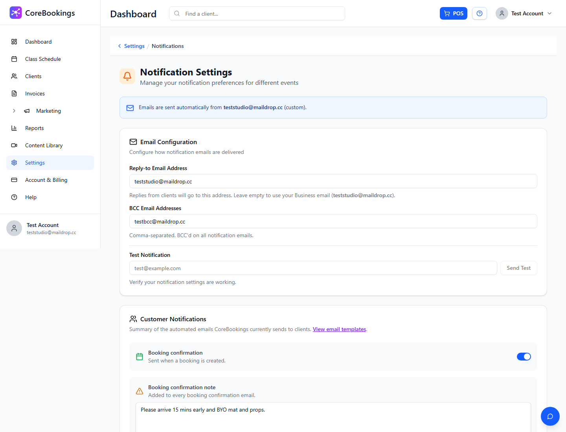Open the POS button
Viewport: 566px width, 432px height.
pyautogui.click(x=454, y=13)
